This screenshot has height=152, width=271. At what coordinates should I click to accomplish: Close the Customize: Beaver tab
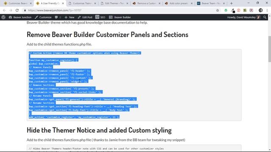click(x=31, y=3)
